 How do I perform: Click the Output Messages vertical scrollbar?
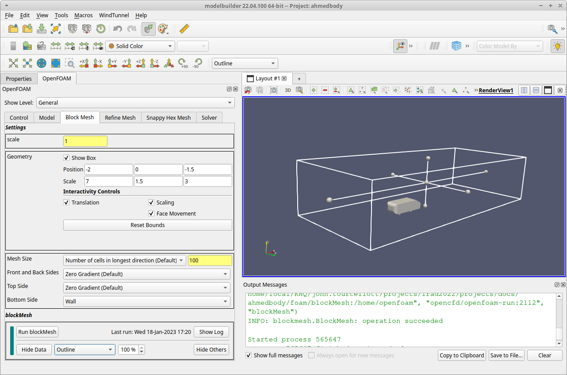pyautogui.click(x=559, y=320)
